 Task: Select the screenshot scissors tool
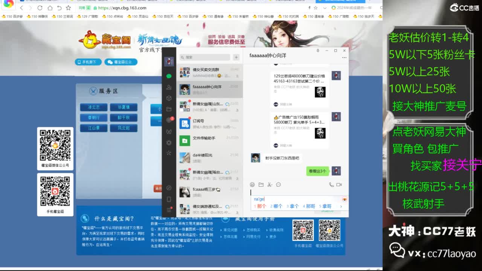[x=269, y=184]
